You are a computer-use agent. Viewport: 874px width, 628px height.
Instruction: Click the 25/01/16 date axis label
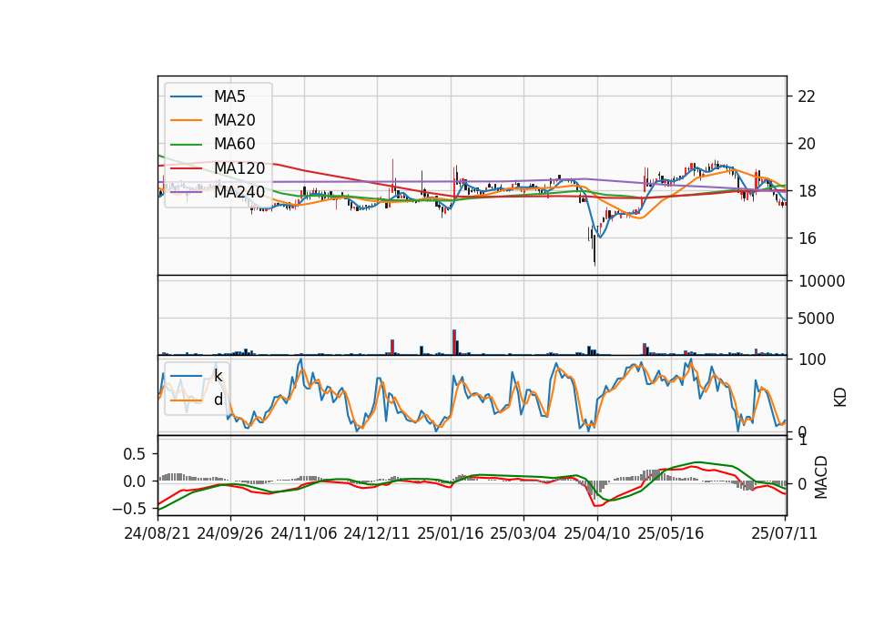coord(451,533)
